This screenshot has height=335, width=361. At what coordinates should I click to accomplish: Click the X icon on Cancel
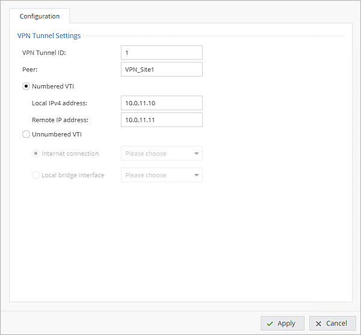click(318, 324)
